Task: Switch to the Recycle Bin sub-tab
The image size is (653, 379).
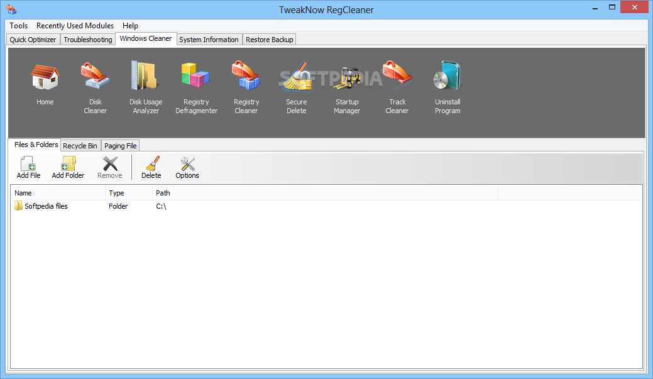Action: click(x=80, y=146)
